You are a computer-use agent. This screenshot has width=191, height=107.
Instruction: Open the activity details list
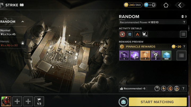click(183, 34)
